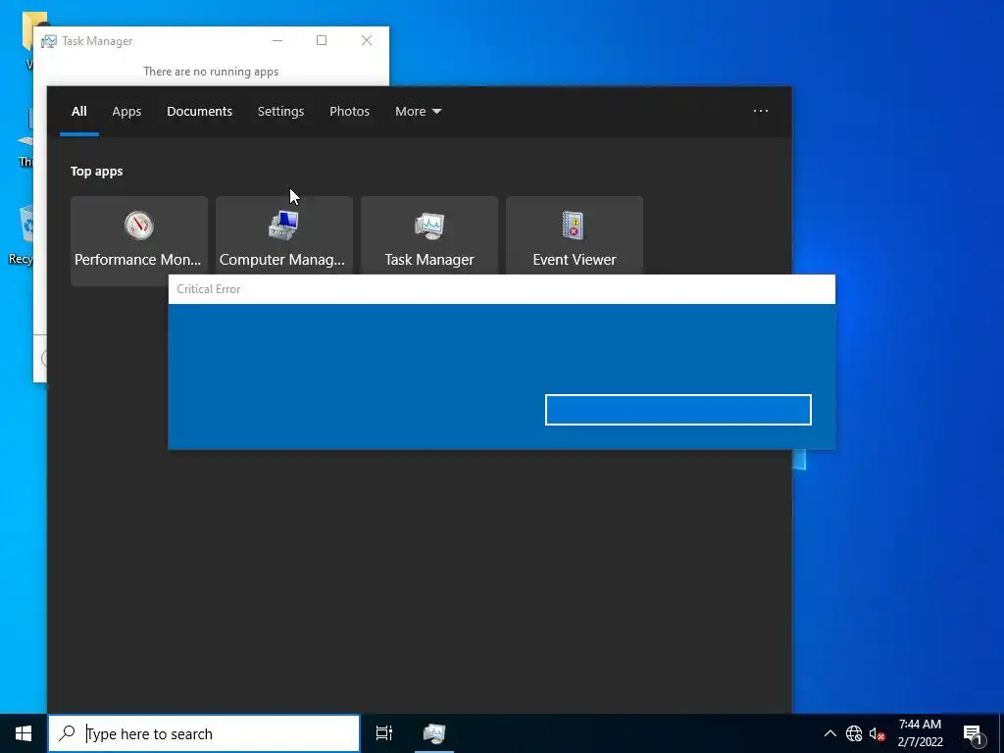The height and width of the screenshot is (753, 1004).
Task: Open Task Manager tile in search panel
Action: point(429,235)
